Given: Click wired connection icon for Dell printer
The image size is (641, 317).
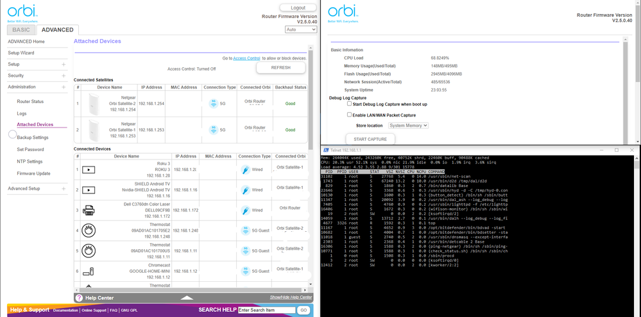Looking at the screenshot, I should click(x=245, y=211).
